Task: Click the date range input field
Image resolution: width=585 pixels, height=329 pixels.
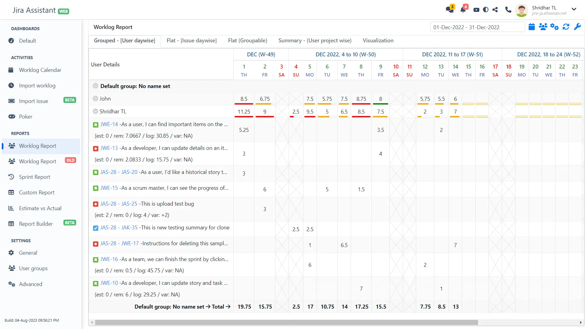Action: click(477, 27)
